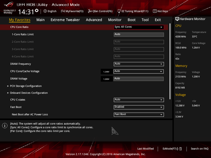Switch to the Main tab
Image resolution: width=211 pixels, height=158 pixels.
pyautogui.click(x=40, y=20)
